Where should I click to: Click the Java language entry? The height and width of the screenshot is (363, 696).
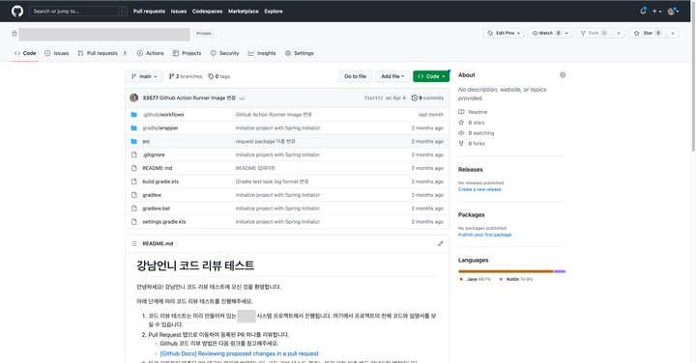(x=475, y=279)
